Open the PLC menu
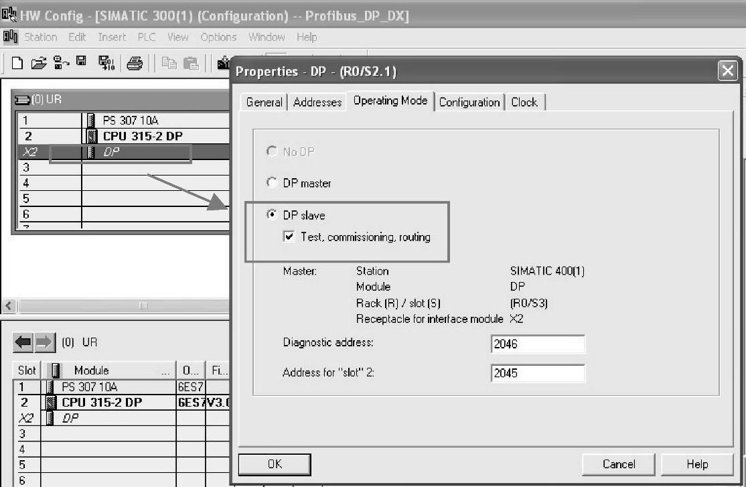The image size is (746, 487). pyautogui.click(x=147, y=37)
